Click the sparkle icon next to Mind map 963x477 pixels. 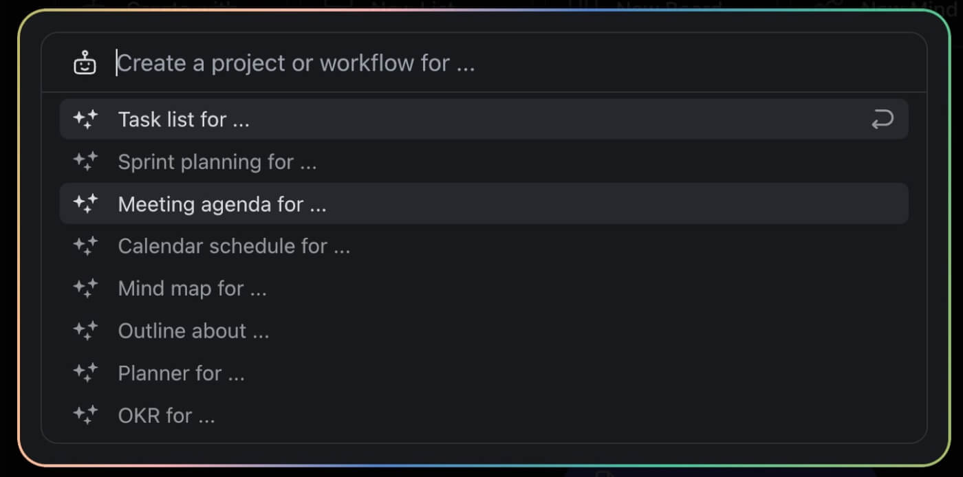point(85,288)
